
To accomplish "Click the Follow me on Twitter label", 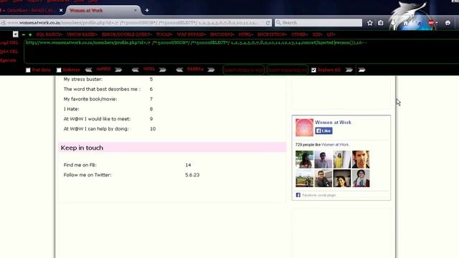I will point(87,175).
